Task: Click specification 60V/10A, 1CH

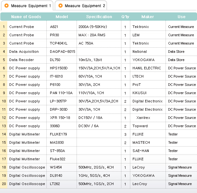Action: pyautogui.click(x=90, y=76)
